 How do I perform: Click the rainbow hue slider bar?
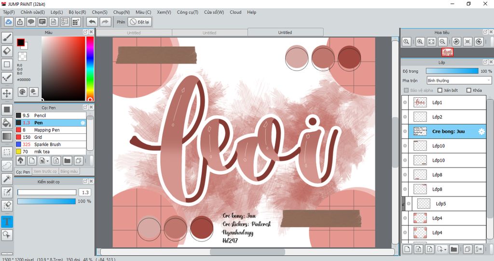[90, 68]
